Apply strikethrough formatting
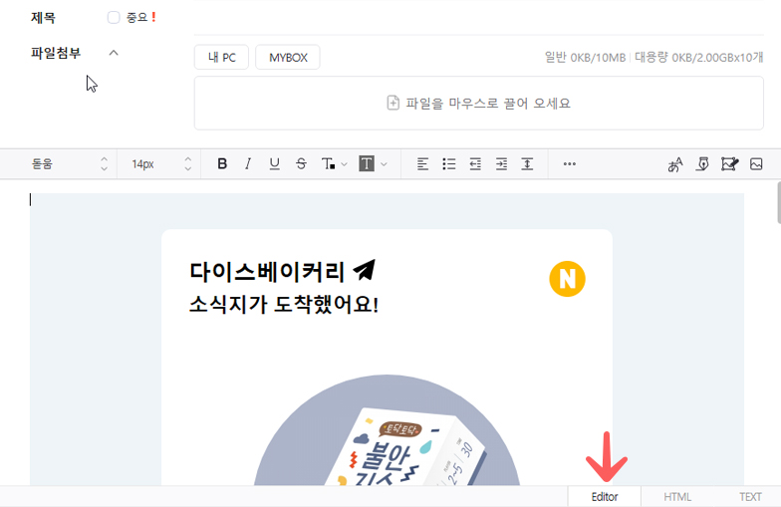 click(x=301, y=163)
